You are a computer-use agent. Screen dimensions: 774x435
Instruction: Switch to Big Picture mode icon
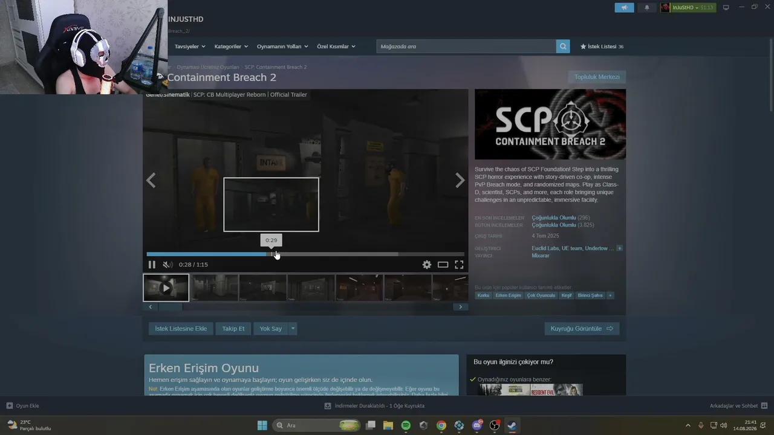coord(726,8)
